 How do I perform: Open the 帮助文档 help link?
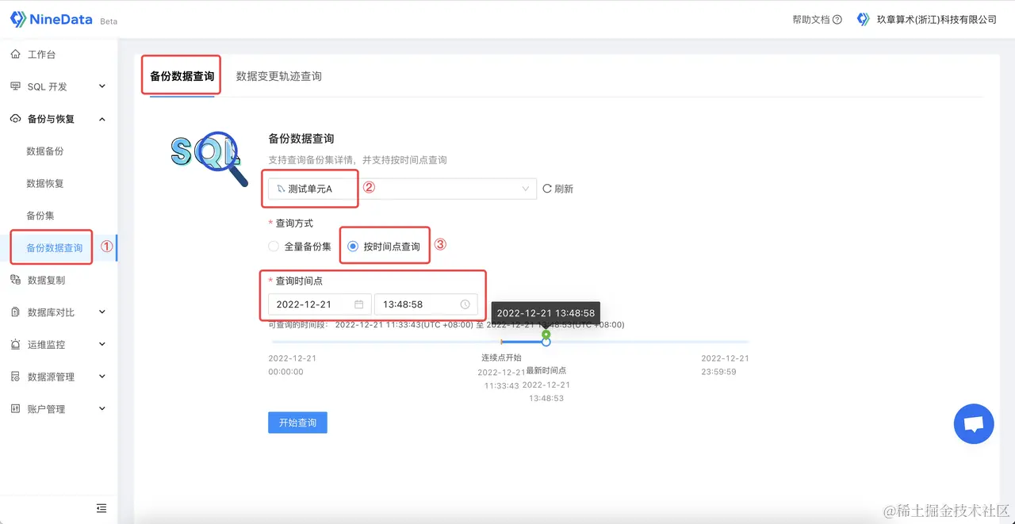coord(812,20)
